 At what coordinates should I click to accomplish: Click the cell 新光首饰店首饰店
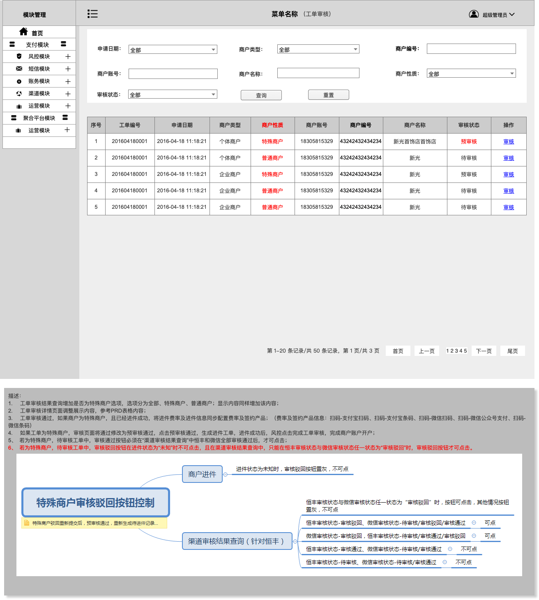point(415,141)
